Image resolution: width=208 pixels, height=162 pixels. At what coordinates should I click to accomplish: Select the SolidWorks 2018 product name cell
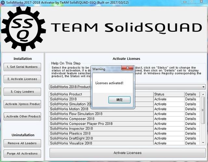(x=70, y=99)
